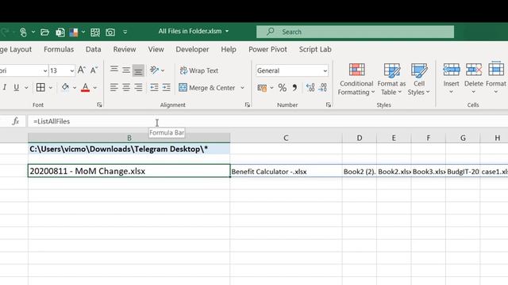
Task: Open the Number format dialog launcher
Action: coord(328,104)
